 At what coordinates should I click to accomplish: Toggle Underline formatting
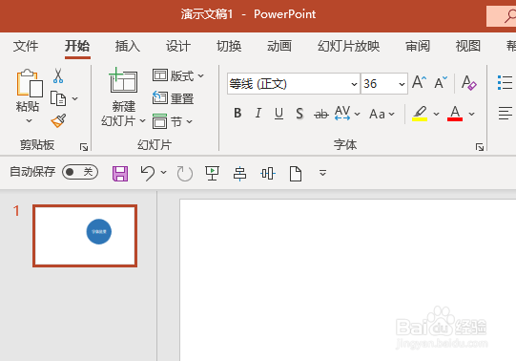click(279, 114)
